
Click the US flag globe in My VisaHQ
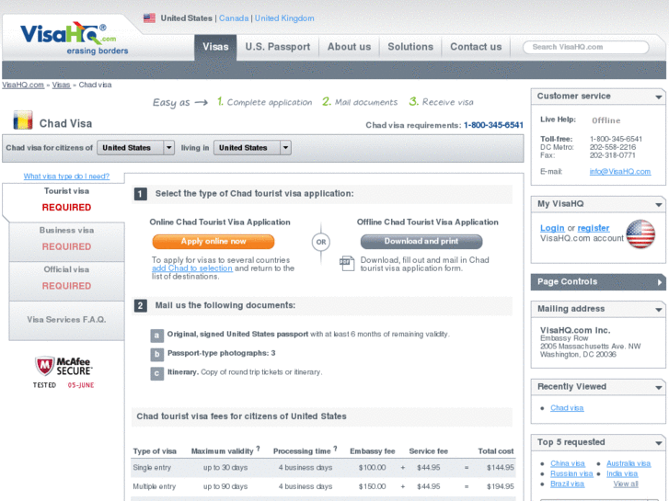(640, 234)
